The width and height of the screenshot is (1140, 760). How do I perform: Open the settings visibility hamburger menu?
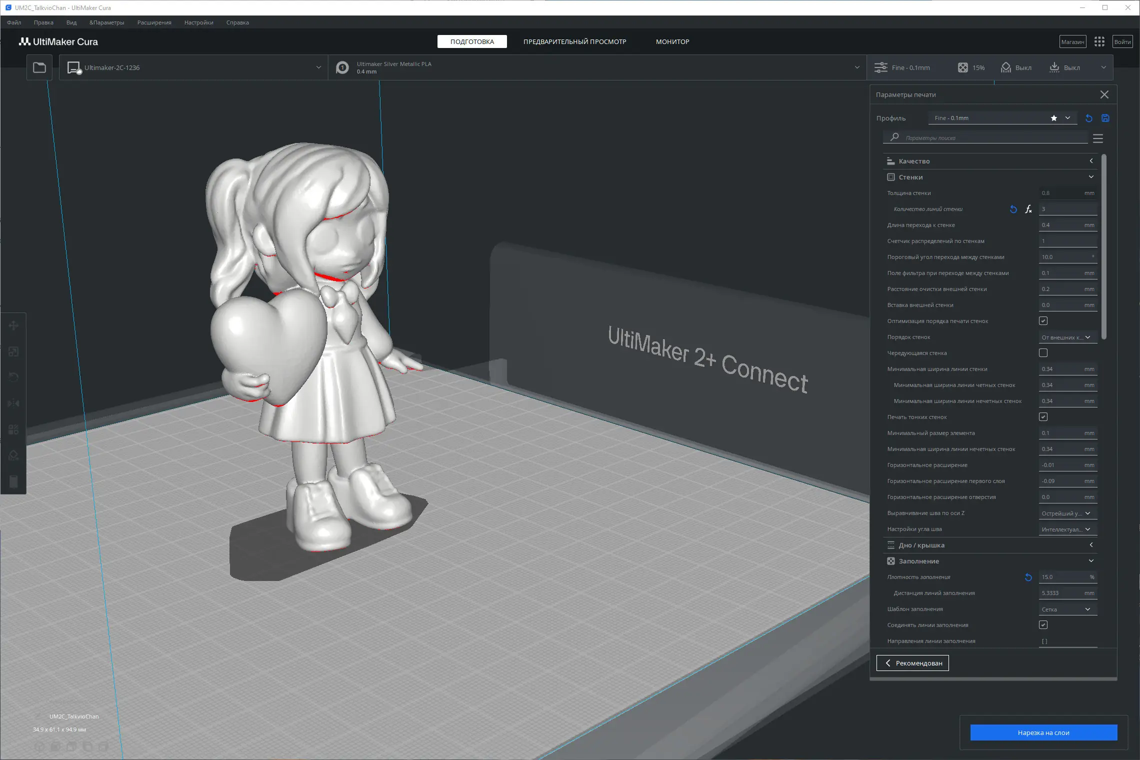pyautogui.click(x=1098, y=138)
